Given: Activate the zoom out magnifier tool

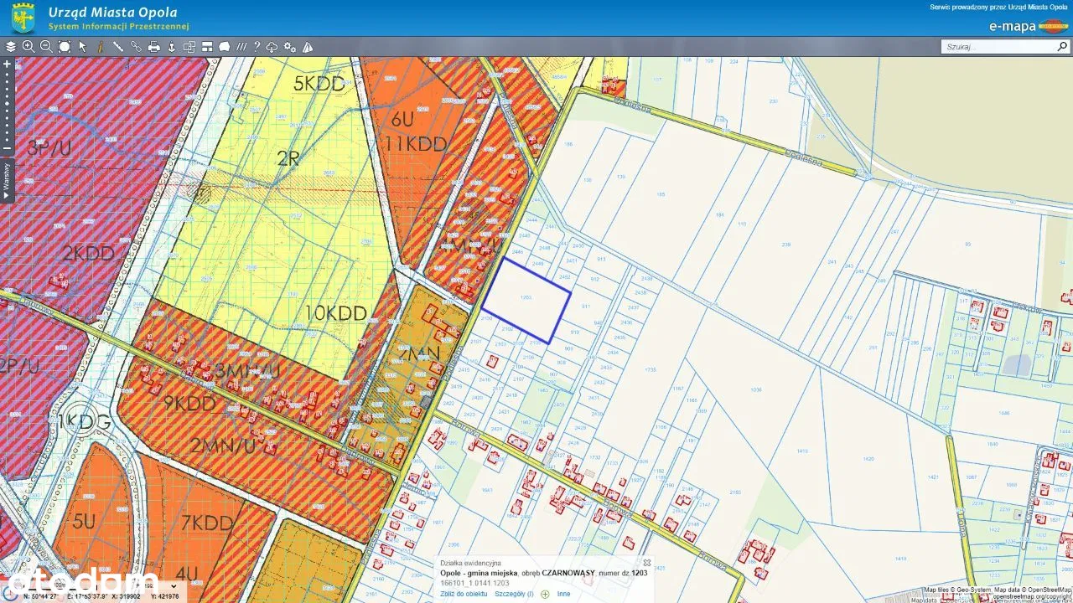Looking at the screenshot, I should coord(46,47).
